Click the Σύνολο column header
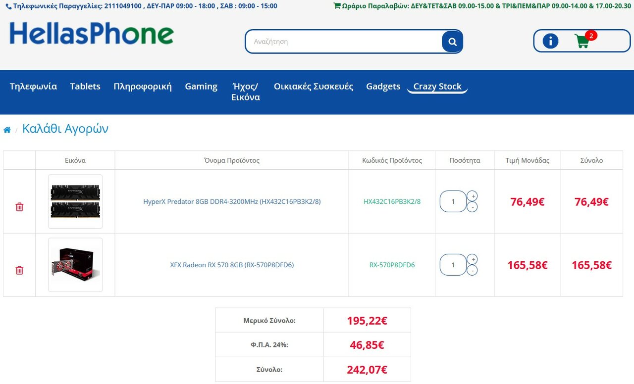This screenshot has width=634, height=384. pos(591,160)
